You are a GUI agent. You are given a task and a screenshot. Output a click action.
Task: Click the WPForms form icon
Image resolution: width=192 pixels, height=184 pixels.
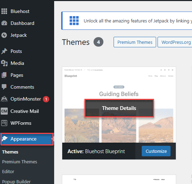[4, 123]
